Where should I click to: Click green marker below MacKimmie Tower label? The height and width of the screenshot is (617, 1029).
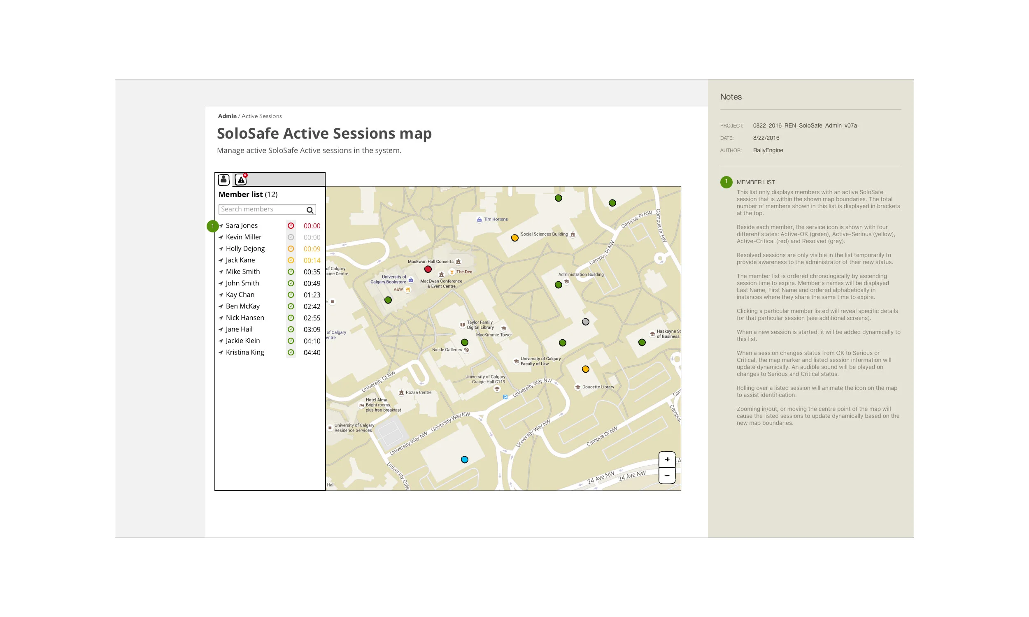[465, 343]
